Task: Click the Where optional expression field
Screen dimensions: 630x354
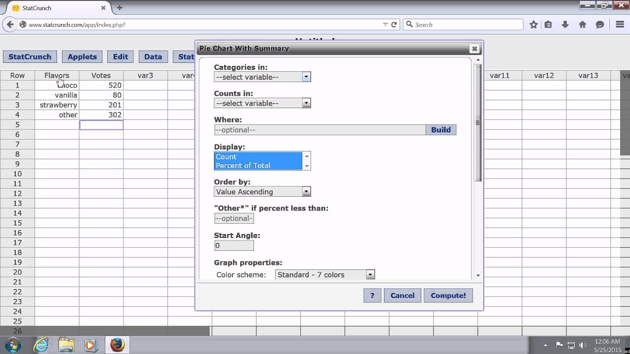Action: click(320, 130)
